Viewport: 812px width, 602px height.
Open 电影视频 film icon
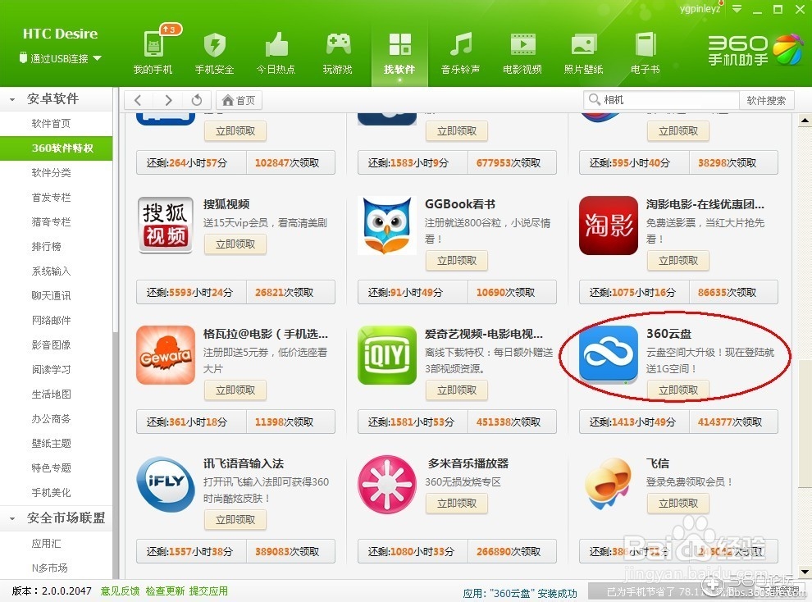click(522, 52)
